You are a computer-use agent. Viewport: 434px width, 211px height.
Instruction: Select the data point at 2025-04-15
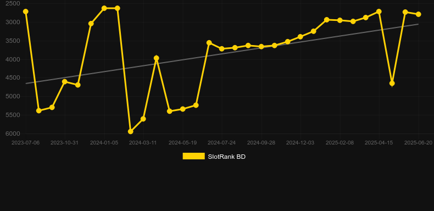coord(379,12)
